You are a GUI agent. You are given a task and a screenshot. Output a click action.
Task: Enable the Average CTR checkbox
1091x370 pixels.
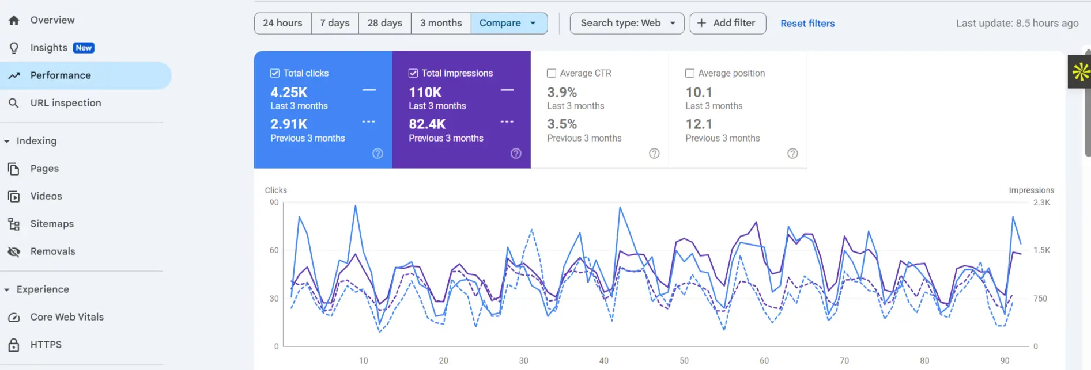pos(552,73)
